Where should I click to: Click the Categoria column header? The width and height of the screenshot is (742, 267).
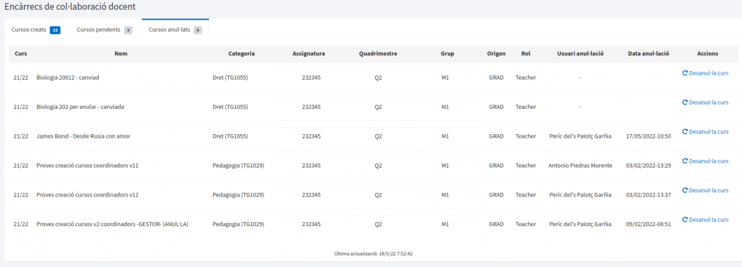(x=241, y=54)
